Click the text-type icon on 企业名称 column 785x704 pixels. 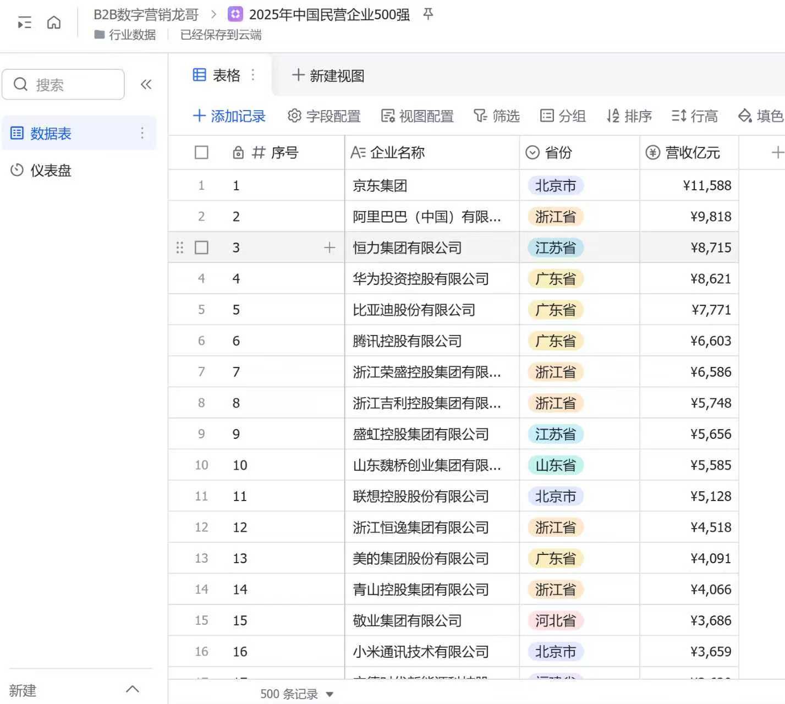point(358,152)
